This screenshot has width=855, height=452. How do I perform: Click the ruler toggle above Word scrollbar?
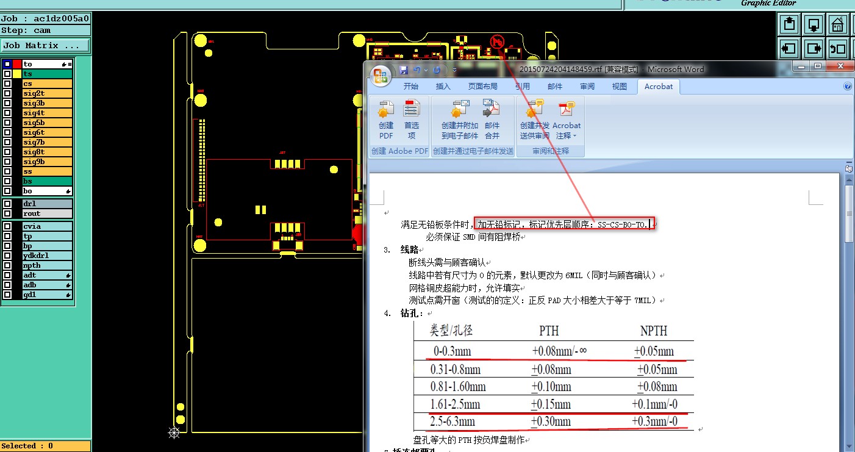(849, 168)
